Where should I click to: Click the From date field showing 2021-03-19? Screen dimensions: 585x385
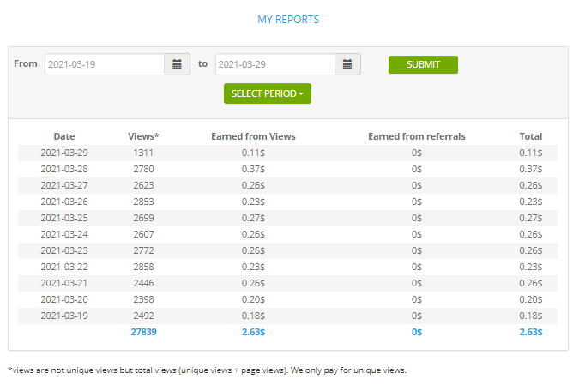[104, 64]
